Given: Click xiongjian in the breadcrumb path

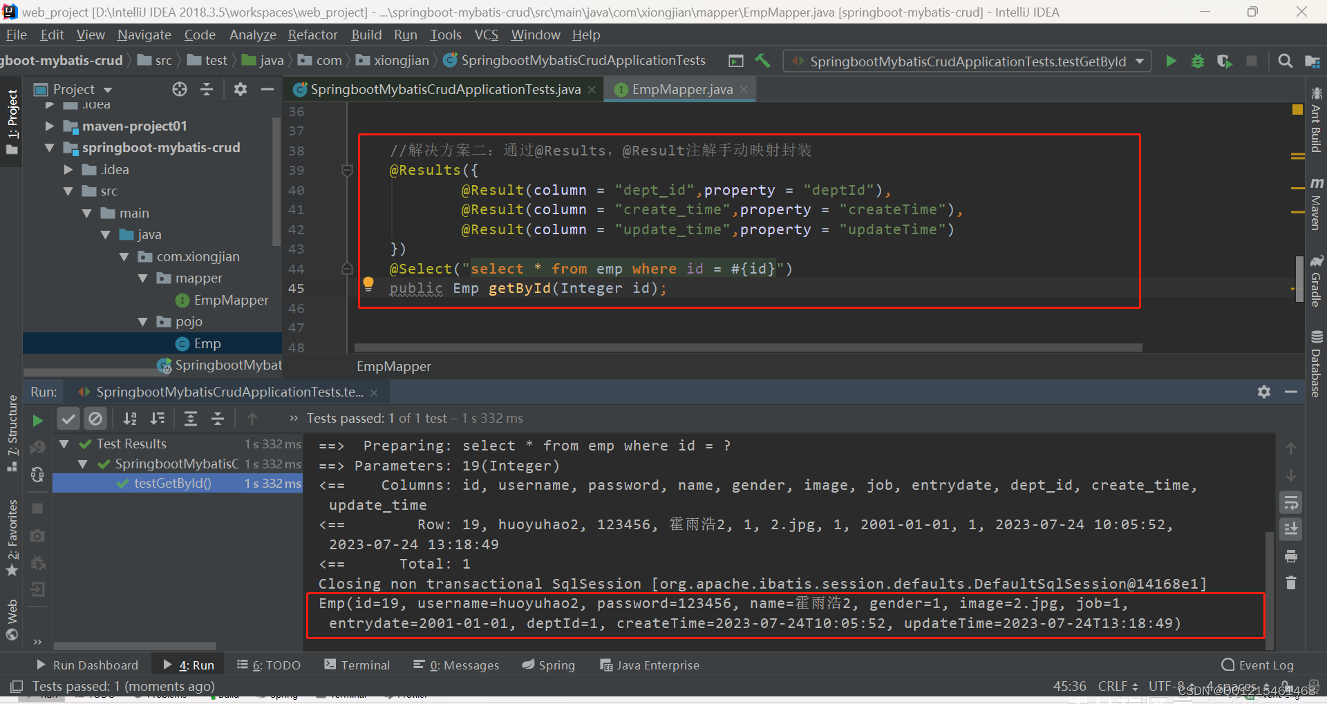Looking at the screenshot, I should (x=393, y=61).
